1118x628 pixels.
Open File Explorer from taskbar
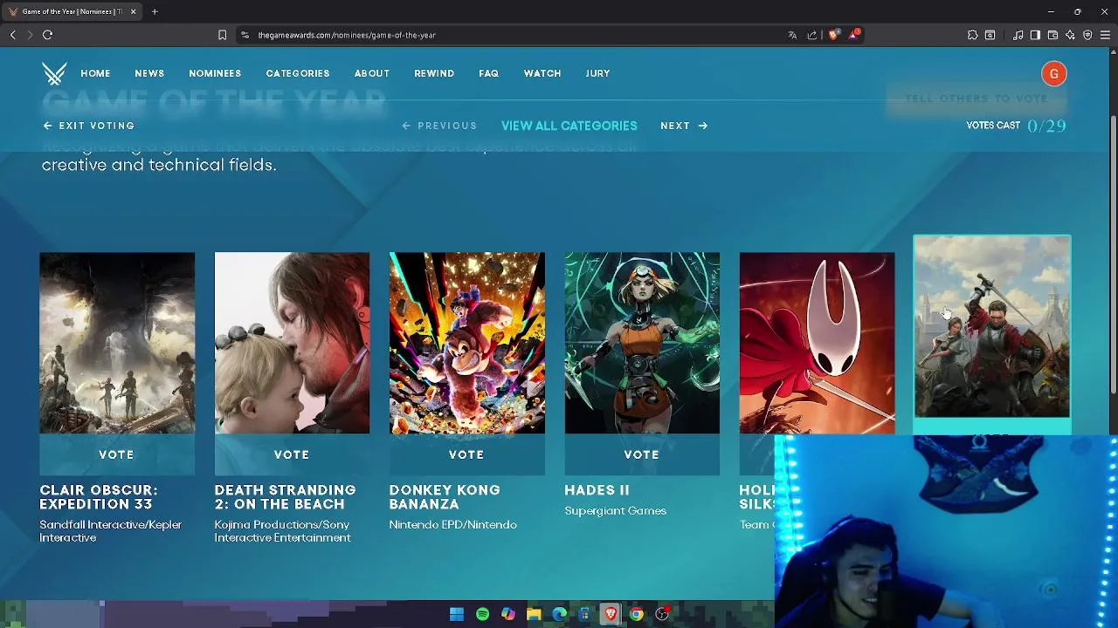click(x=534, y=614)
